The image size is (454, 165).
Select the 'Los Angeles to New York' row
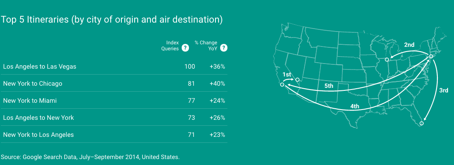[x=114, y=118]
